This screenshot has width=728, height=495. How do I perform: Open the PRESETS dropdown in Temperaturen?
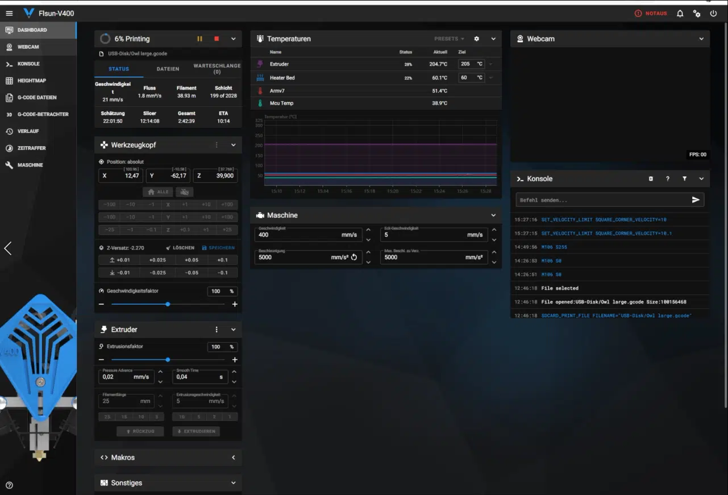(x=449, y=39)
